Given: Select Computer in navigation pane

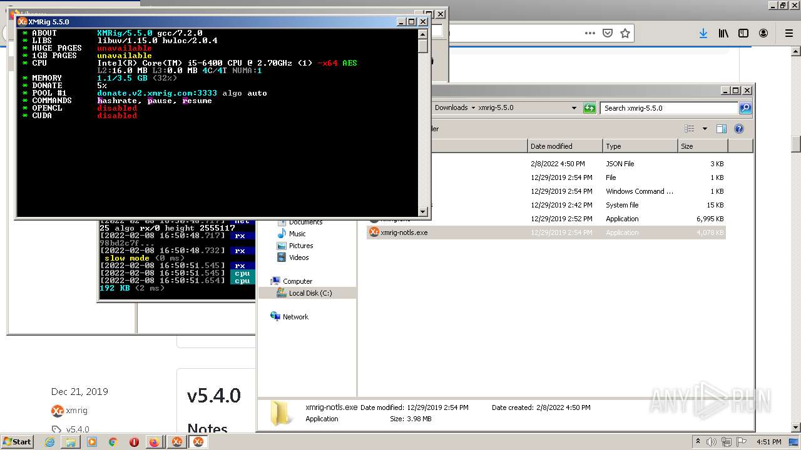Looking at the screenshot, I should click(297, 281).
